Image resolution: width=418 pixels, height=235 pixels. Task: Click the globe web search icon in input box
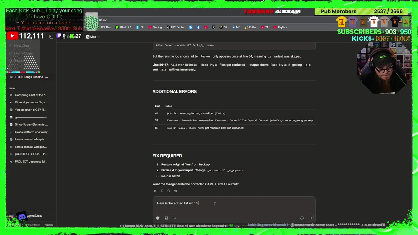158,218
